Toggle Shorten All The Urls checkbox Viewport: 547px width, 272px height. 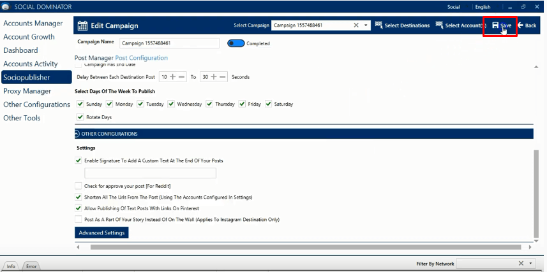point(78,197)
